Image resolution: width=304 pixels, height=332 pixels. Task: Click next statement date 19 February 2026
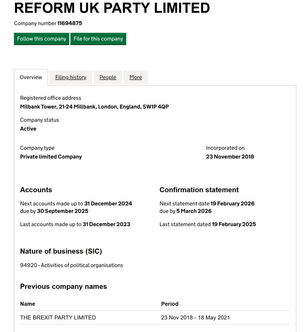point(232,204)
